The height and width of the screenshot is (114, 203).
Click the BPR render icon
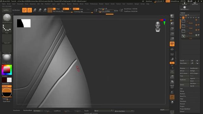[x=172, y=16]
